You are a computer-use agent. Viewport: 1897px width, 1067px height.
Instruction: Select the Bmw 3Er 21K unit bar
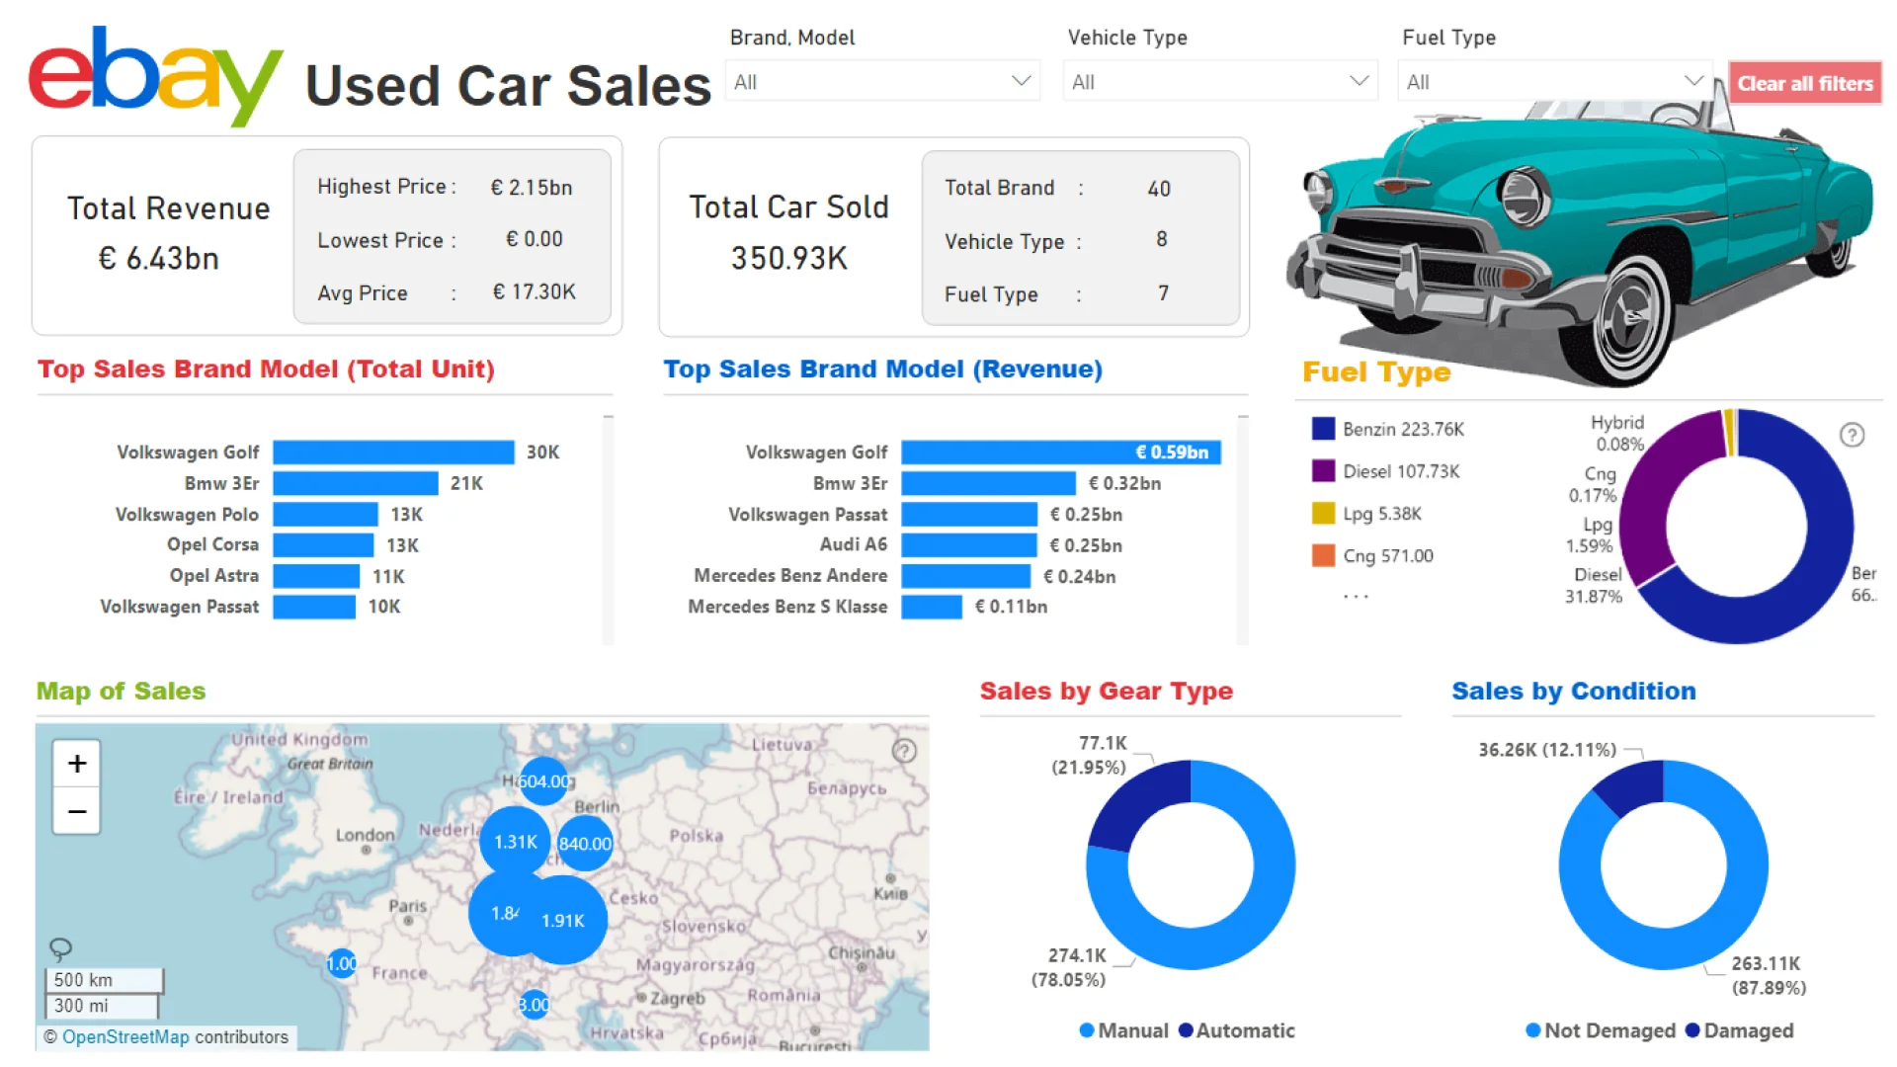(356, 483)
